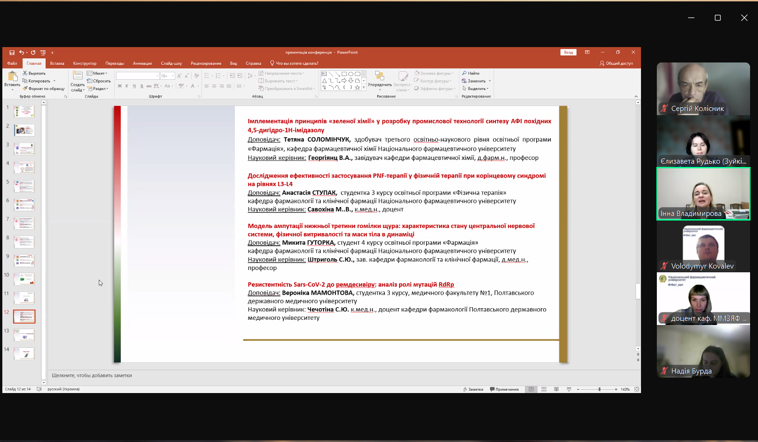
Task: Switch to reading view mode
Action: pos(556,389)
